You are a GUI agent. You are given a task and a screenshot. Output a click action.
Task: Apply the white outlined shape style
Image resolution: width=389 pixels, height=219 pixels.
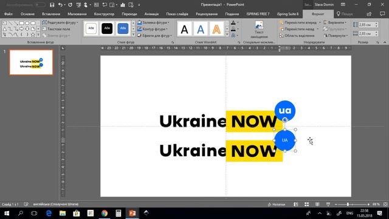click(91, 29)
